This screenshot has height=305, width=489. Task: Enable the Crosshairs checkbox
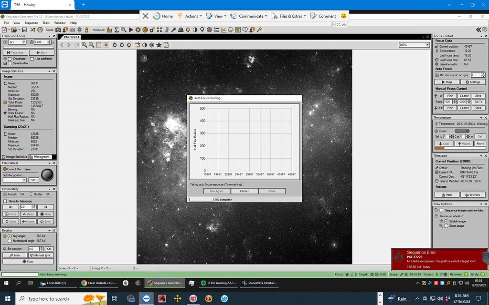pyautogui.click(x=10, y=59)
